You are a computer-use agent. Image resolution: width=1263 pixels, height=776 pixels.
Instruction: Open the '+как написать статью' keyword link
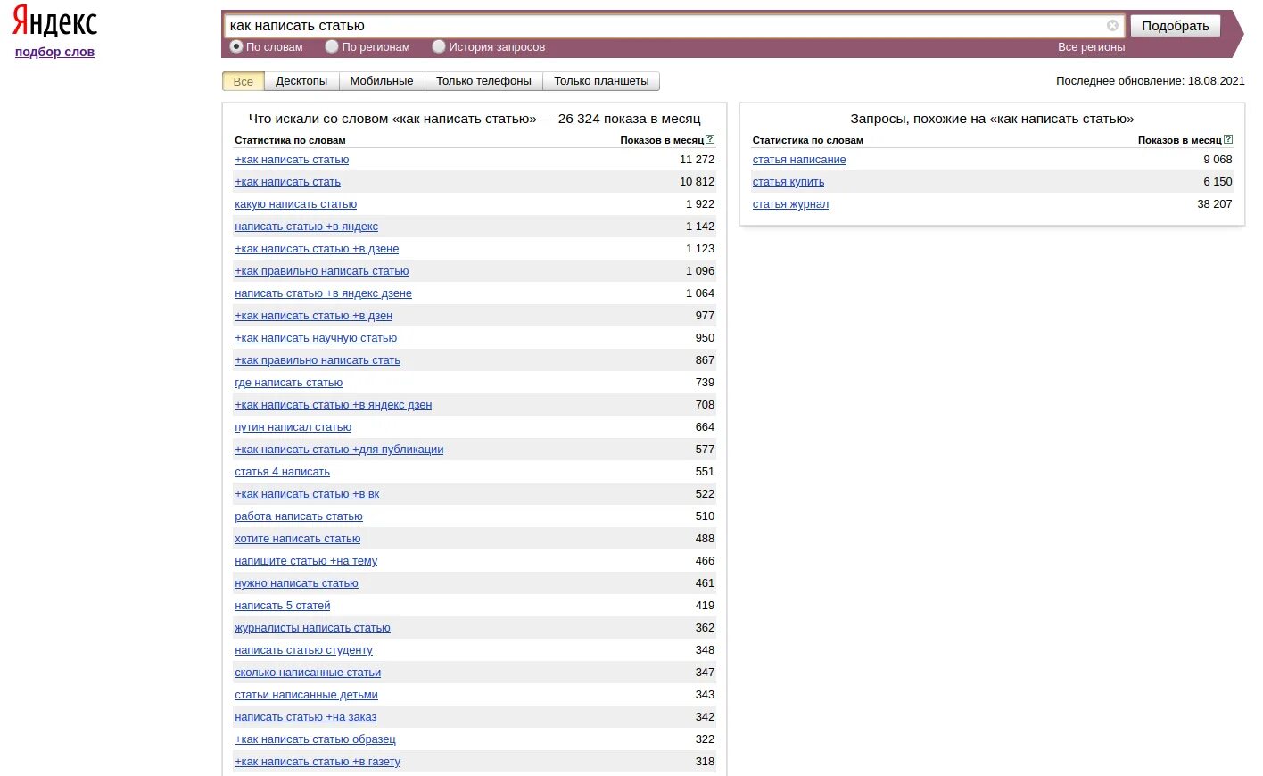point(292,160)
